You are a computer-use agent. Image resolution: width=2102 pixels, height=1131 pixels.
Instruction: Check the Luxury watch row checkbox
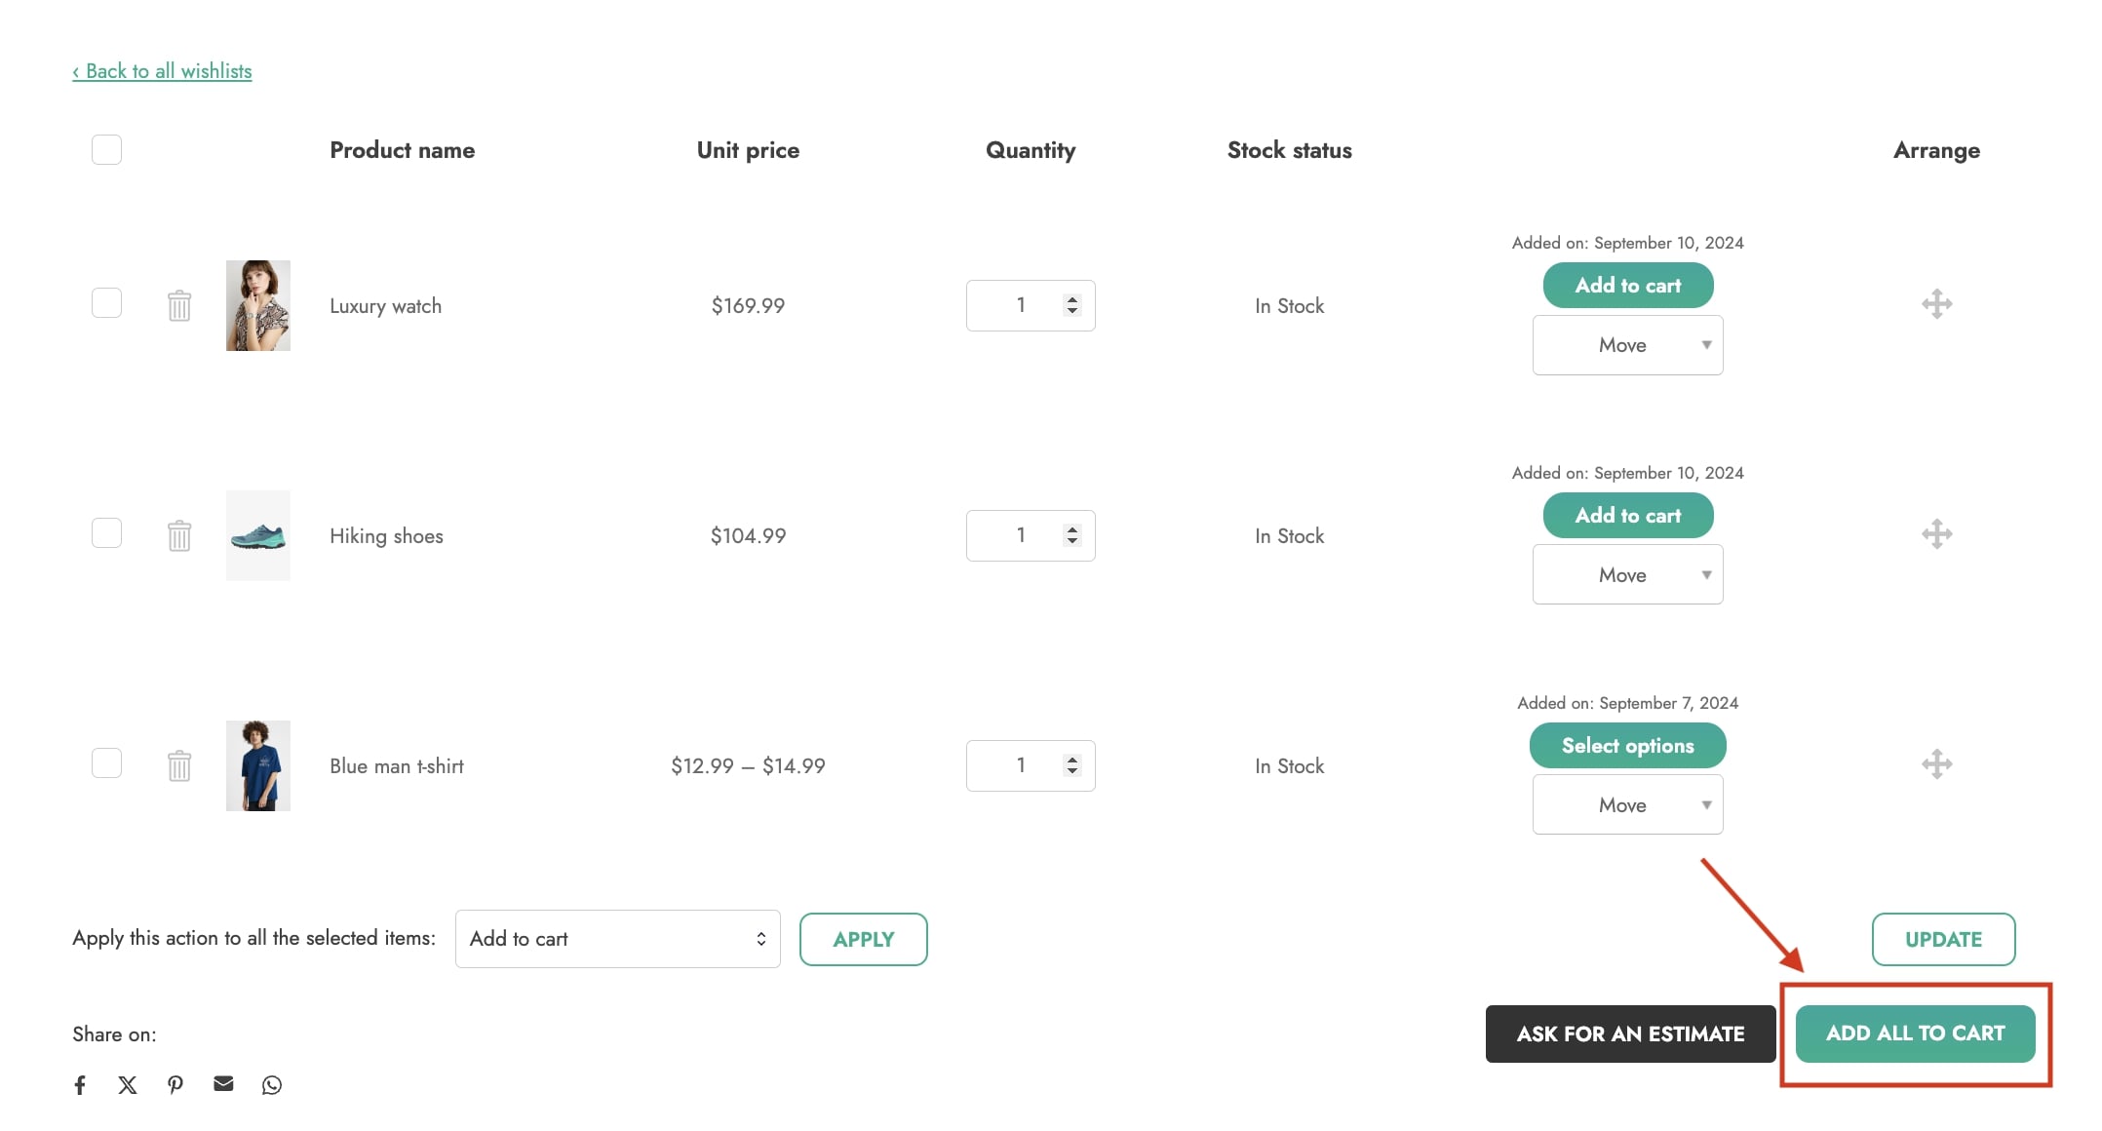pos(106,302)
